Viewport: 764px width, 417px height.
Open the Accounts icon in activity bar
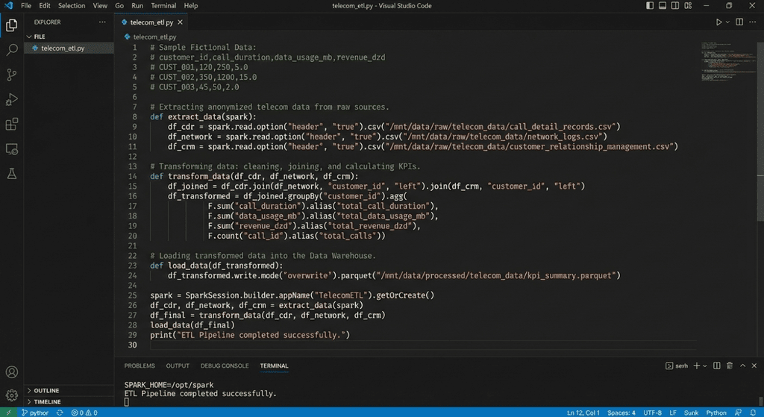point(12,371)
